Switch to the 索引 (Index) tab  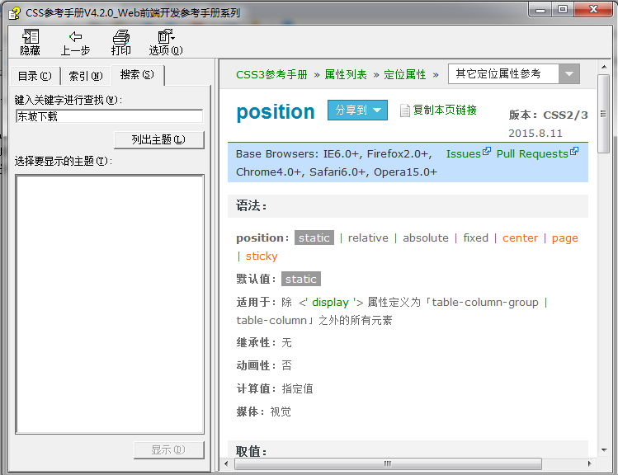coord(86,76)
